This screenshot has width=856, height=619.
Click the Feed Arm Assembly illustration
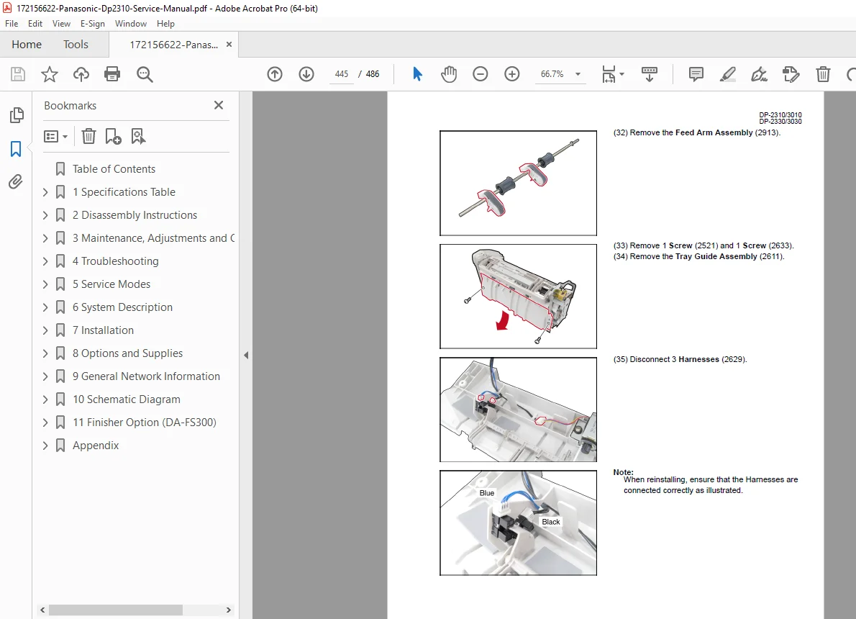point(518,183)
